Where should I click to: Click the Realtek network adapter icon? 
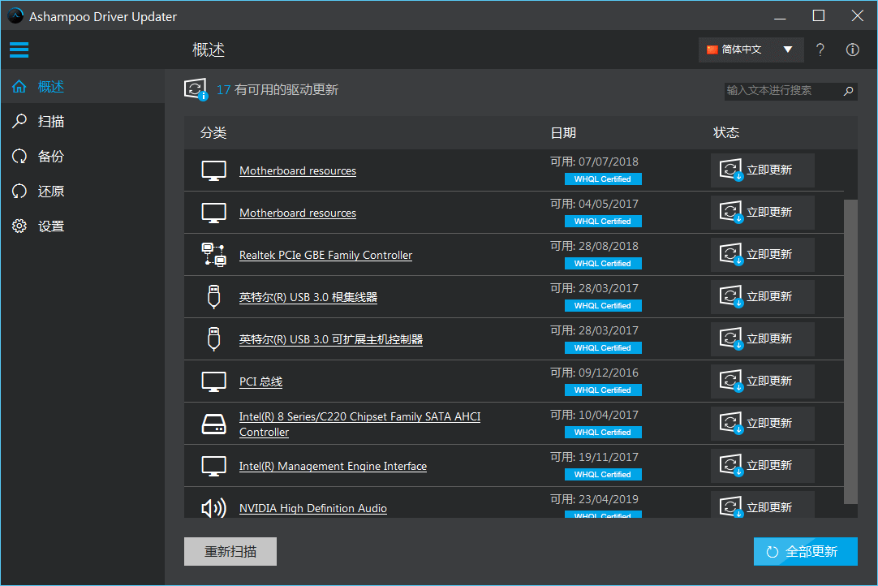(x=213, y=255)
